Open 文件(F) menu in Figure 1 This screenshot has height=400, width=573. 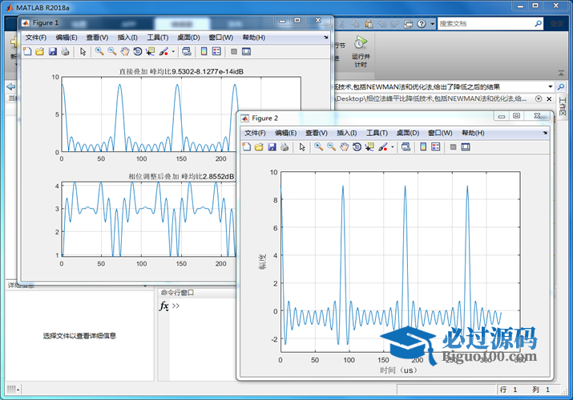(36, 37)
